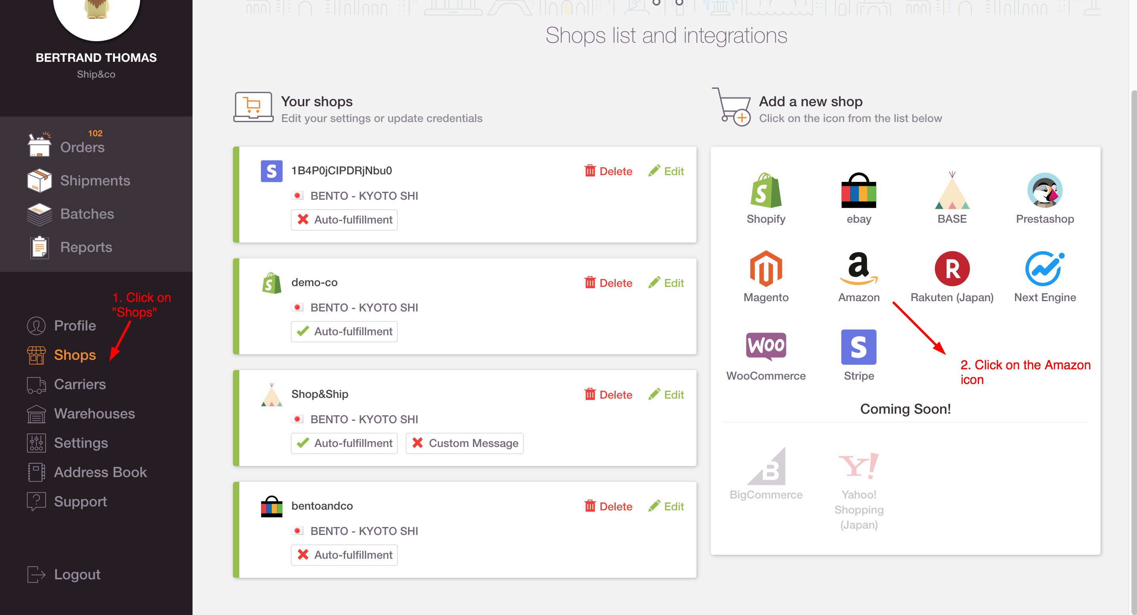Toggle Custom Message for Shop&Ship
1137x615 pixels.
pyautogui.click(x=464, y=443)
